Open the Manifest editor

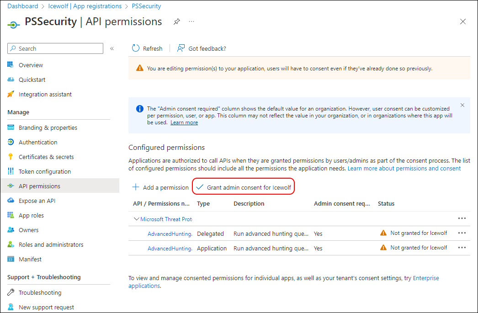pyautogui.click(x=30, y=259)
